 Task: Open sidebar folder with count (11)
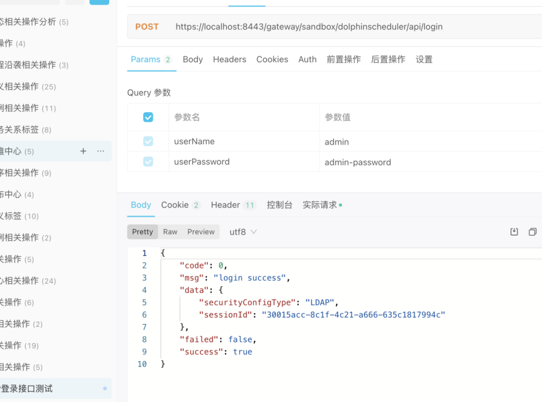click(x=28, y=108)
